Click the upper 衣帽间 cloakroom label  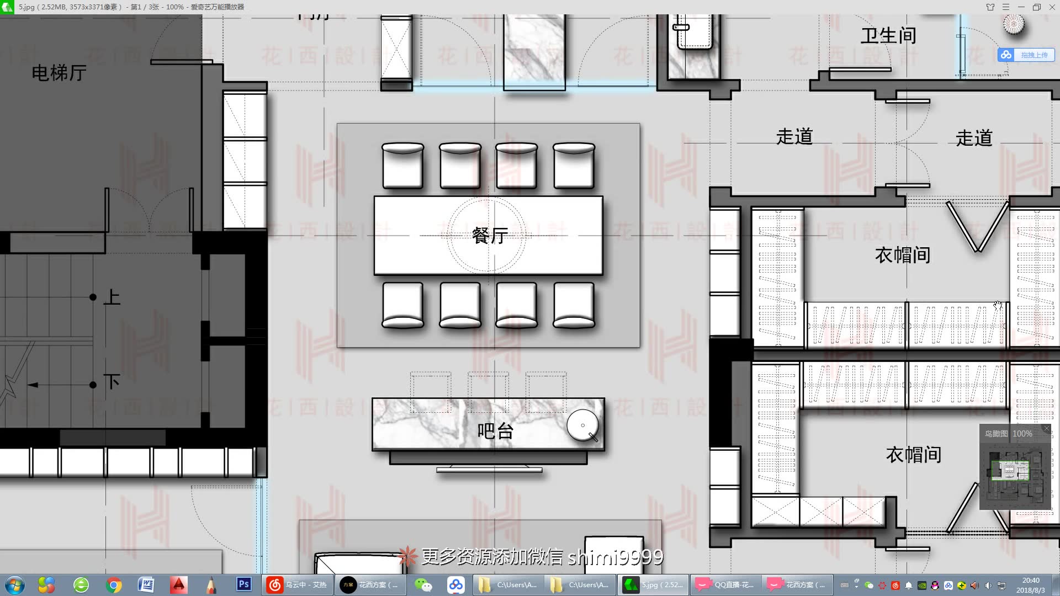[903, 255]
